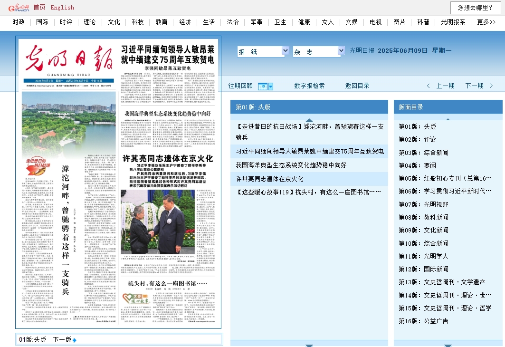Select 第13版：文史哲周刊·文学遗产

pos(442,282)
